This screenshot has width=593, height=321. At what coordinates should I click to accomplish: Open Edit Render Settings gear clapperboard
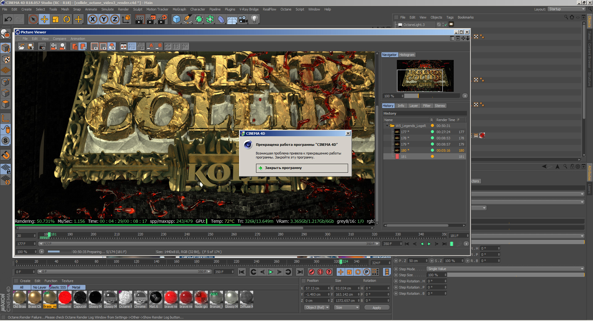(162, 19)
